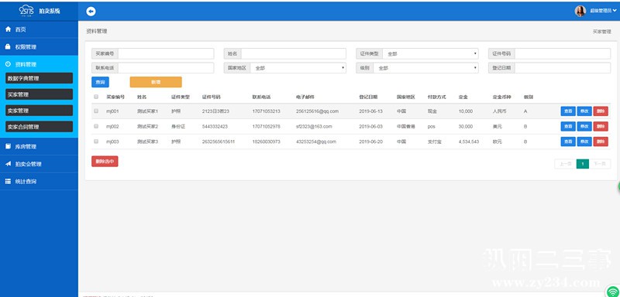Image resolution: width=620 pixels, height=297 pixels.
Task: Open 库房管理 menu in sidebar
Action: pos(40,146)
